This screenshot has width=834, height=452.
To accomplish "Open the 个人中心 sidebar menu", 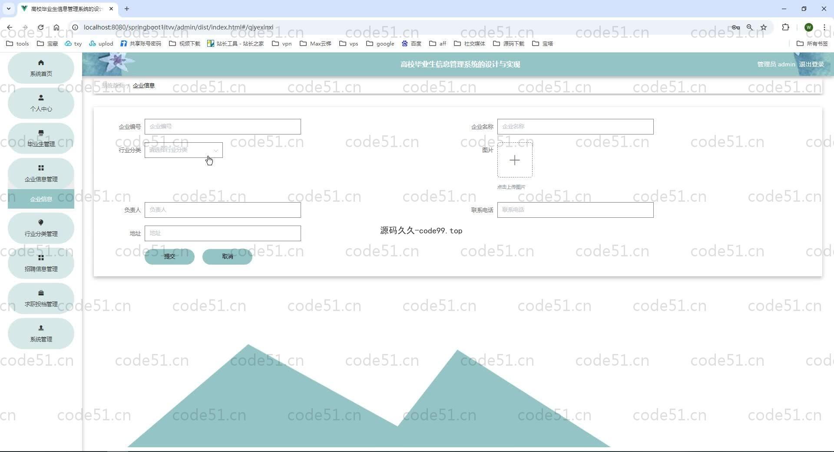I will click(41, 103).
